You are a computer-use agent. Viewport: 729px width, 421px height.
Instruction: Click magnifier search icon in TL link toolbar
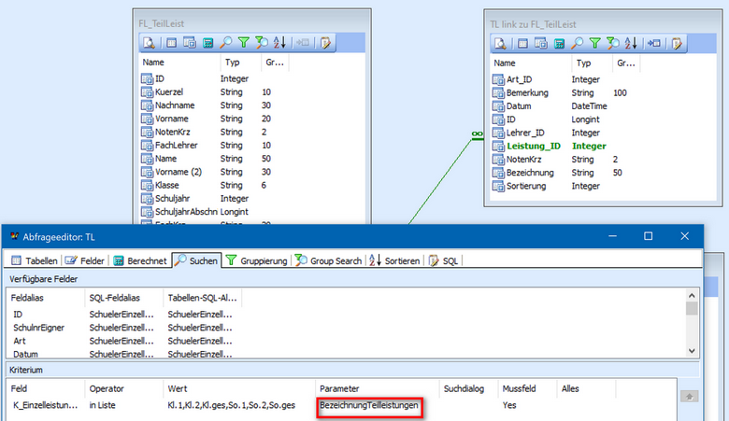pos(577,43)
